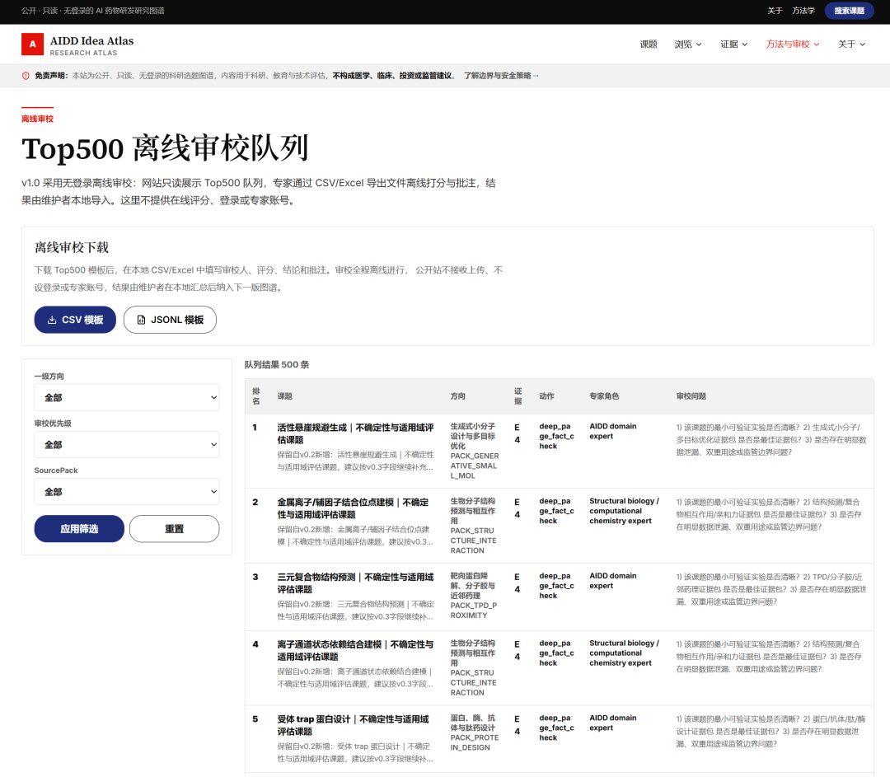
Task: Click AIDD domain expert role in row 1
Action: pos(612,432)
